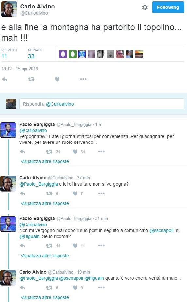Click the Rispondi a @Carloalvino reply field

[x=102, y=104]
